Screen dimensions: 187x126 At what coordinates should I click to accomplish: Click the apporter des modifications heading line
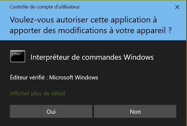91,30
